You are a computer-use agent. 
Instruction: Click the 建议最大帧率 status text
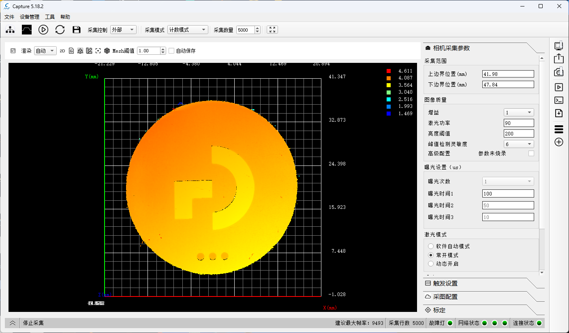coord(359,323)
